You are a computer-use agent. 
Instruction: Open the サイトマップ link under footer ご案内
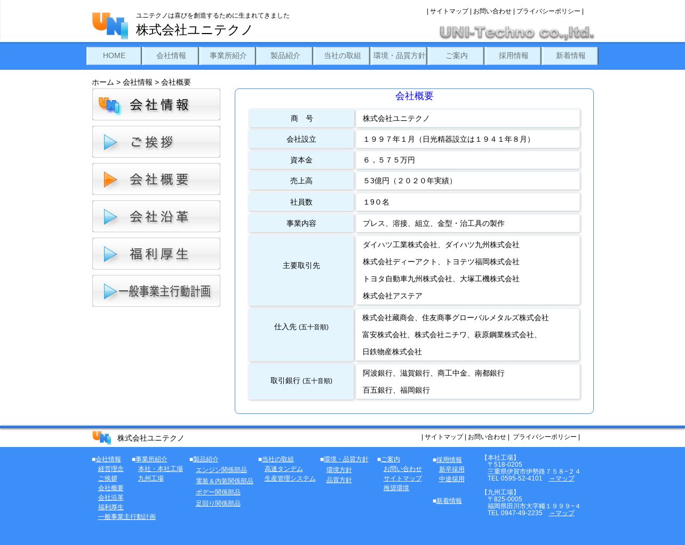(x=403, y=478)
